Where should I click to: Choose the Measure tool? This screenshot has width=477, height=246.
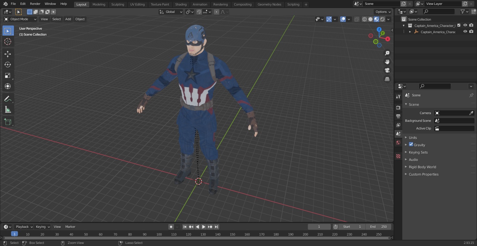(8, 110)
